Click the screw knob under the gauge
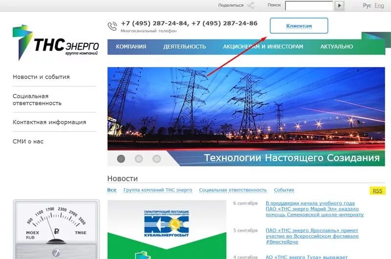This screenshot has width=391, height=259. click(x=56, y=253)
